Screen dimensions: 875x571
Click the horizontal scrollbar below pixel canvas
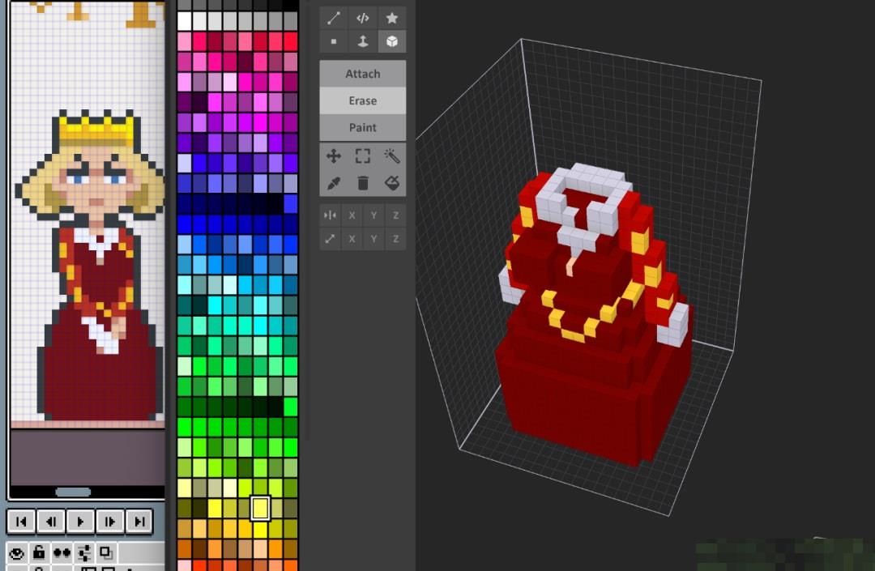click(73, 492)
